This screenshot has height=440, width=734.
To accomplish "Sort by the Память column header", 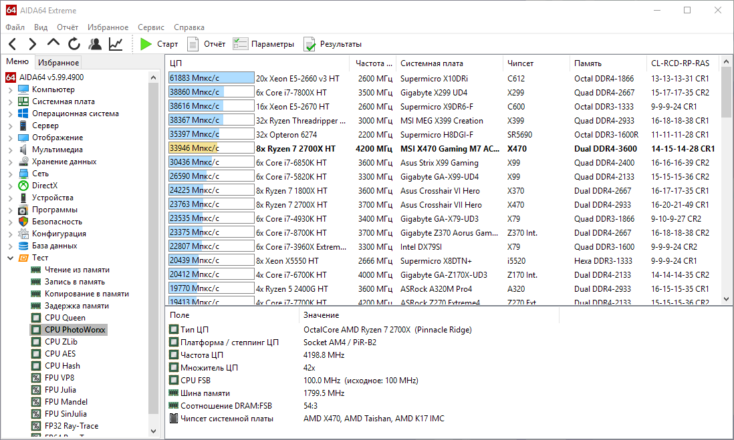I will (x=608, y=63).
